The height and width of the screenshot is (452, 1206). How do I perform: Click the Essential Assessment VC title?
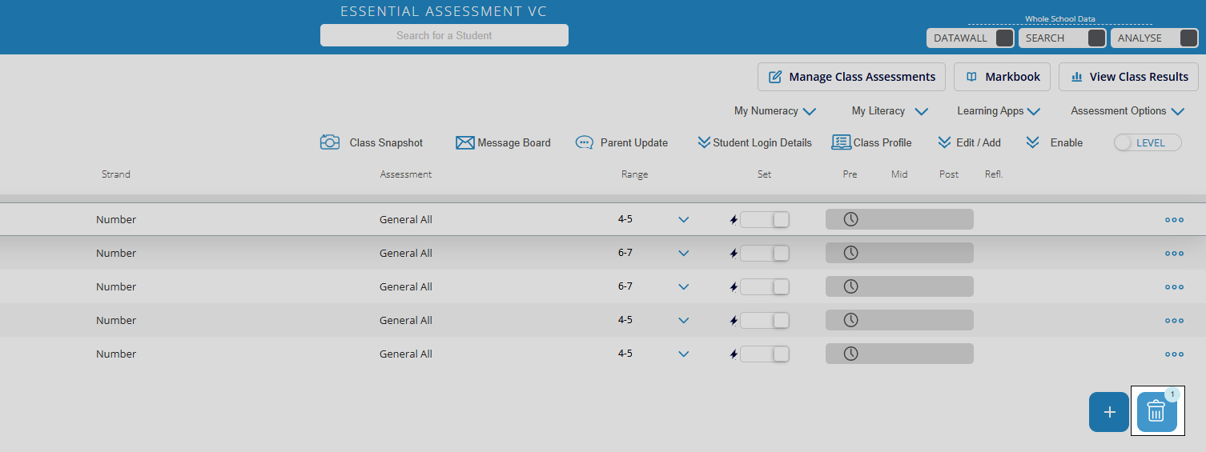point(444,11)
